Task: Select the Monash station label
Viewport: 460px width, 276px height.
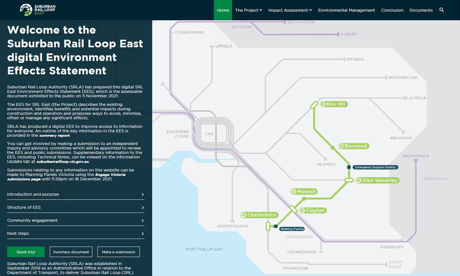Action: tap(304, 192)
